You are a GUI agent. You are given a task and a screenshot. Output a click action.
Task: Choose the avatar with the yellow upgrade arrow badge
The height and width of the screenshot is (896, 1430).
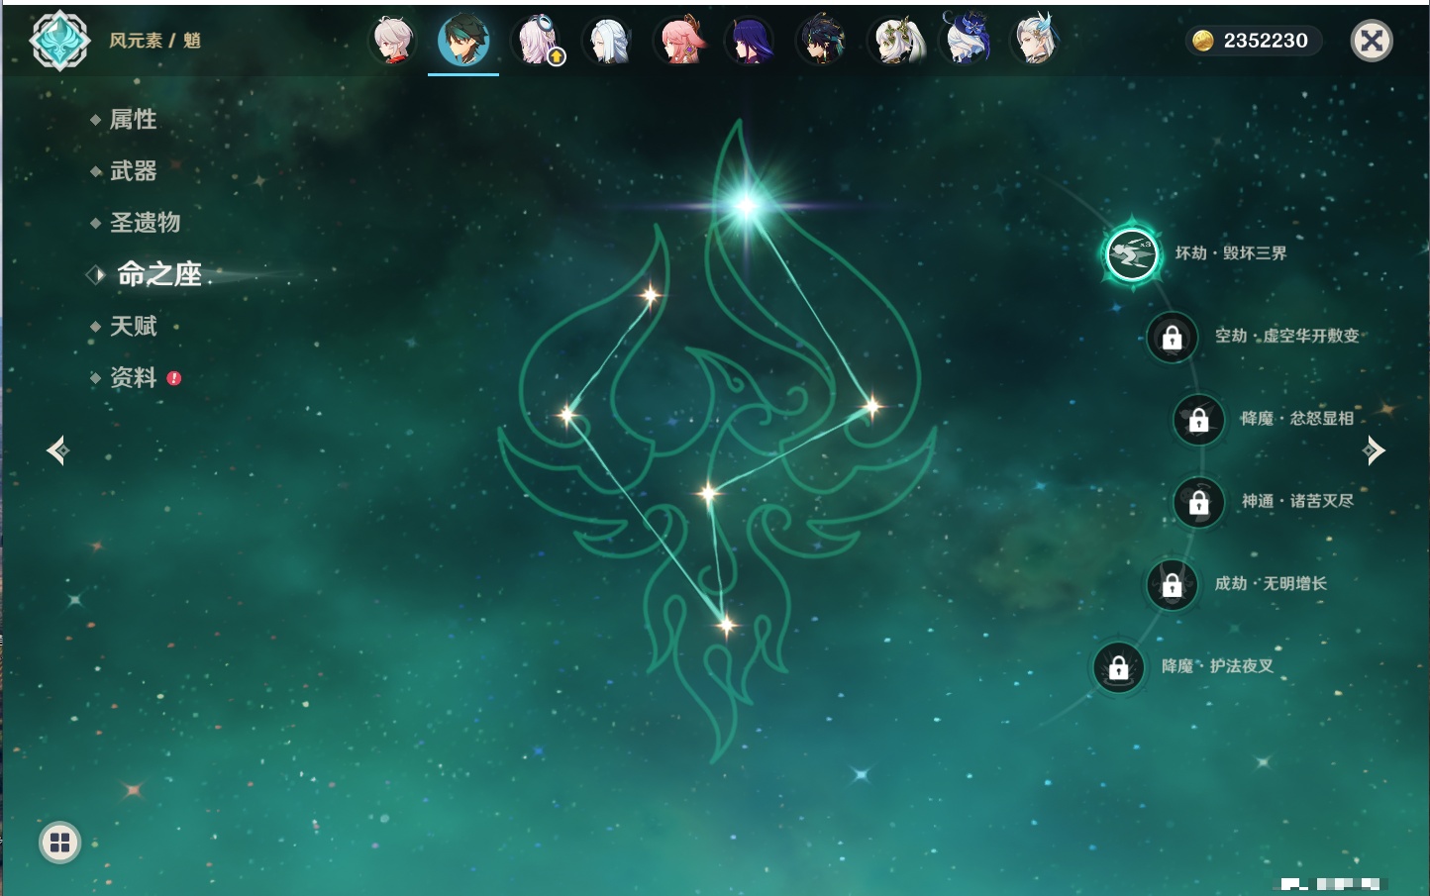(537, 41)
